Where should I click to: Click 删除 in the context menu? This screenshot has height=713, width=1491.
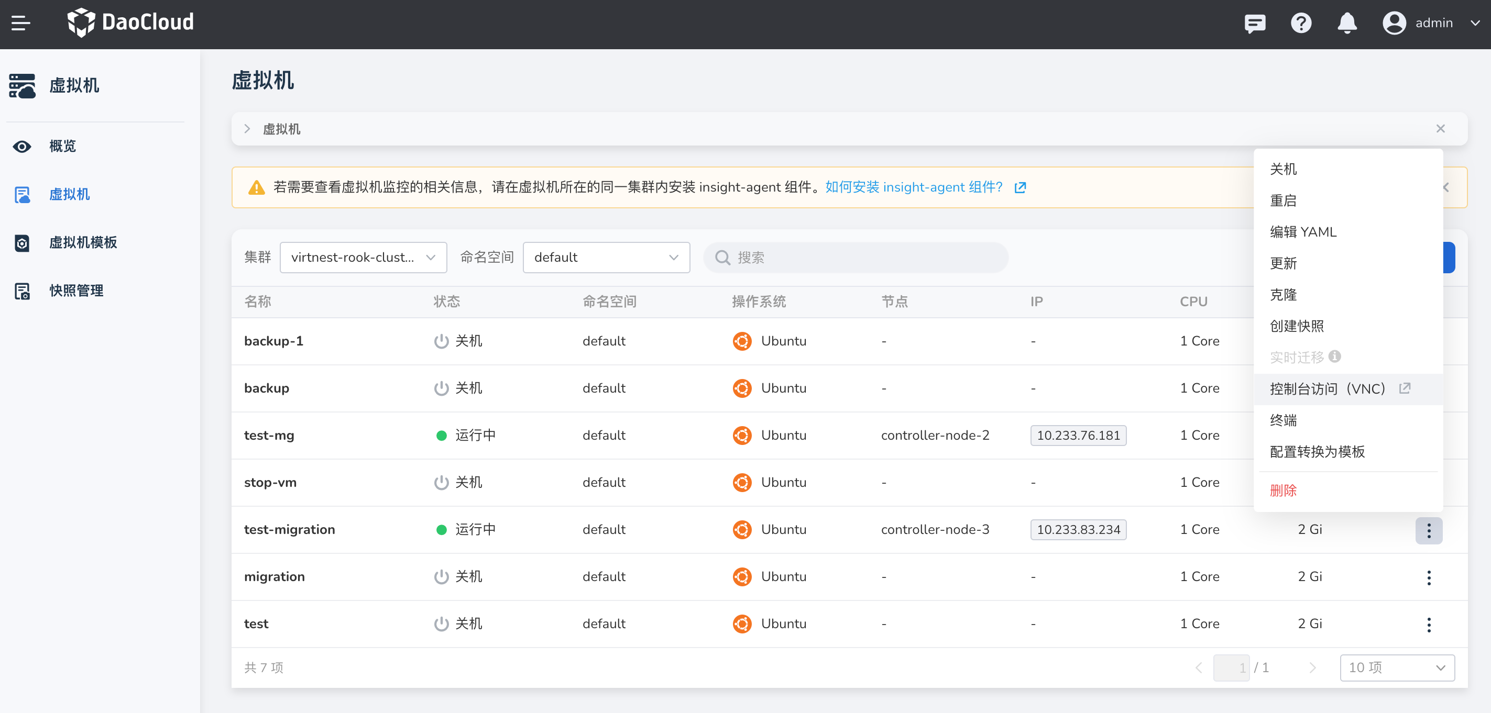1283,491
